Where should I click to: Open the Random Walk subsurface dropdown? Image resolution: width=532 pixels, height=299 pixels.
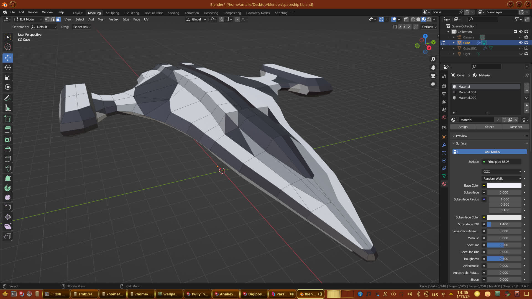(502, 179)
